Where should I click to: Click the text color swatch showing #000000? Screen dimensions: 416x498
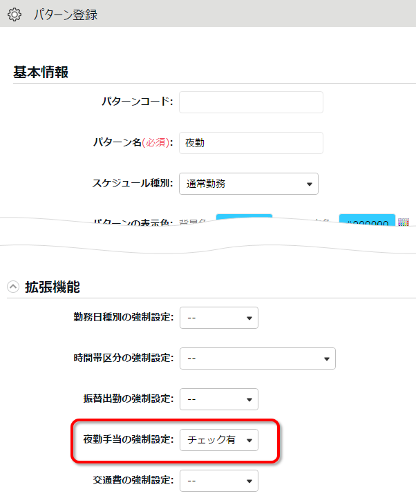367,221
